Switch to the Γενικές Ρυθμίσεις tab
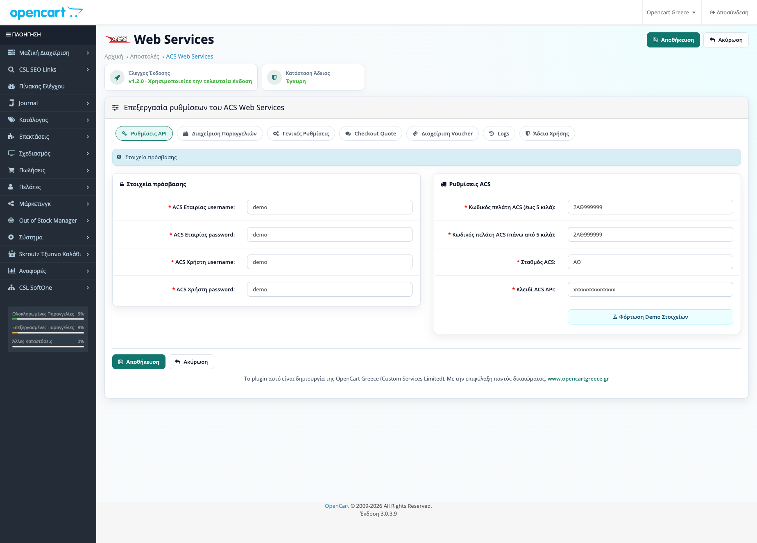The width and height of the screenshot is (757, 543). (x=301, y=133)
